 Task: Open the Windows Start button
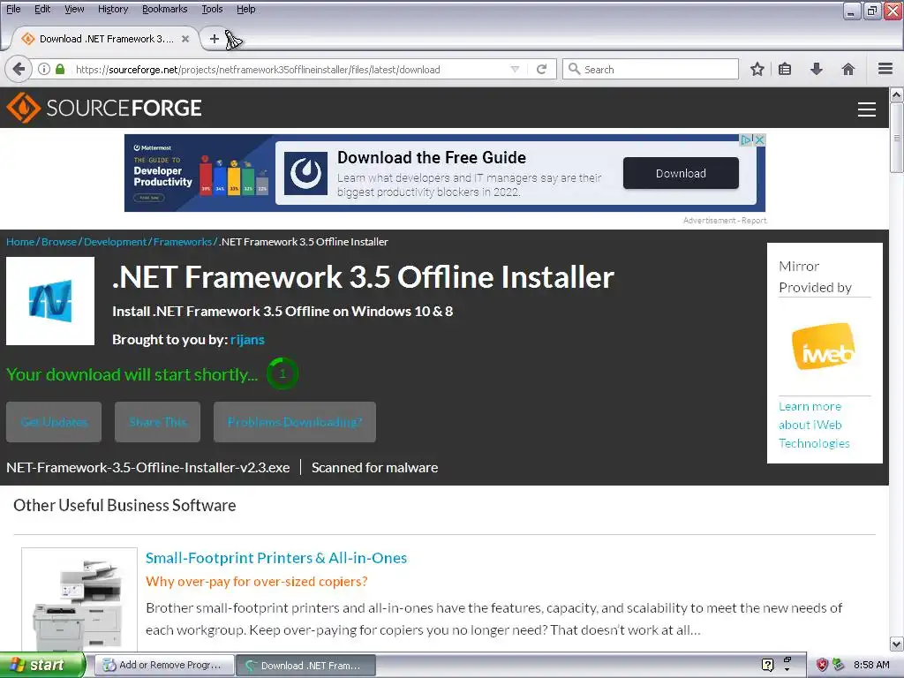(x=42, y=665)
